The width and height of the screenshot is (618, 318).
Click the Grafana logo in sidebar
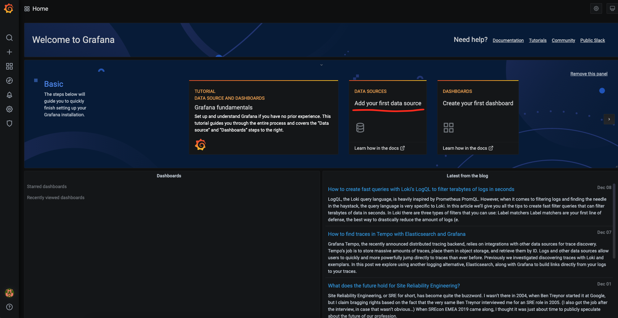[x=9, y=8]
